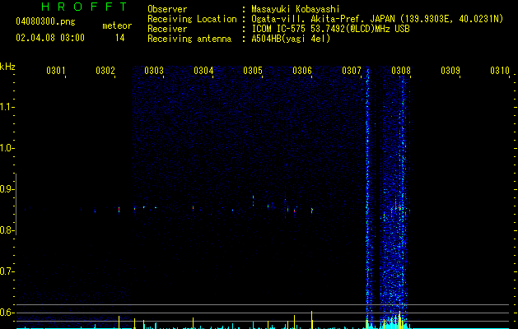Click the red meteor echo near 0306
The height and width of the screenshot is (329, 518).
pos(311,211)
